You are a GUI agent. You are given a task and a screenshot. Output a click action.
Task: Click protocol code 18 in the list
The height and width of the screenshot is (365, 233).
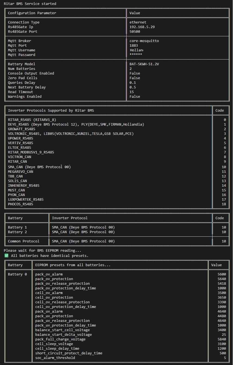224,204
